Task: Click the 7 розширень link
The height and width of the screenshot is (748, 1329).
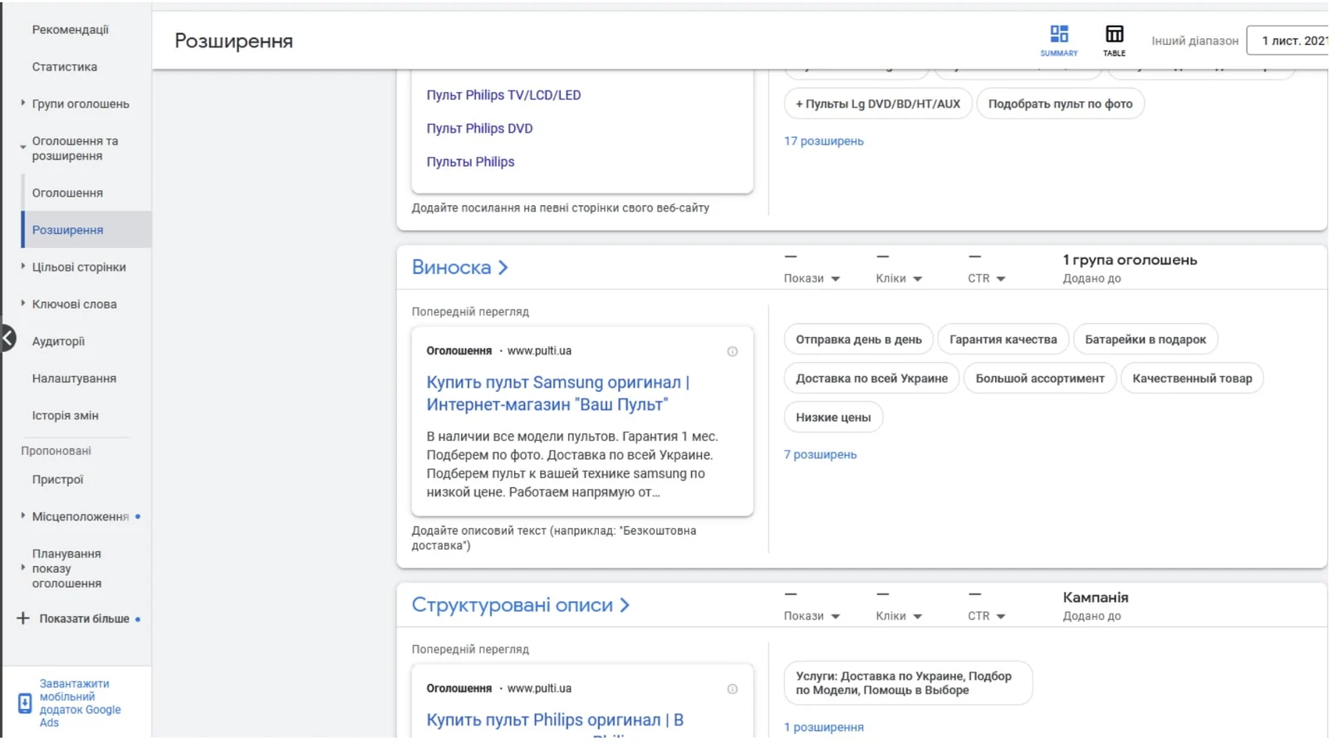Action: 820,455
